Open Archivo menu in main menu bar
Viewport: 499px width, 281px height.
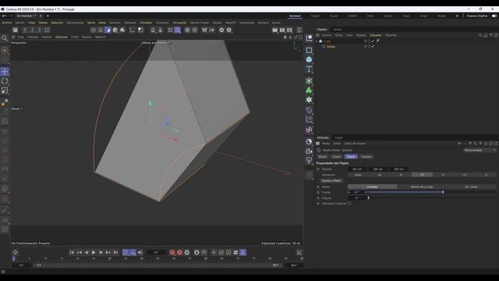pos(7,23)
